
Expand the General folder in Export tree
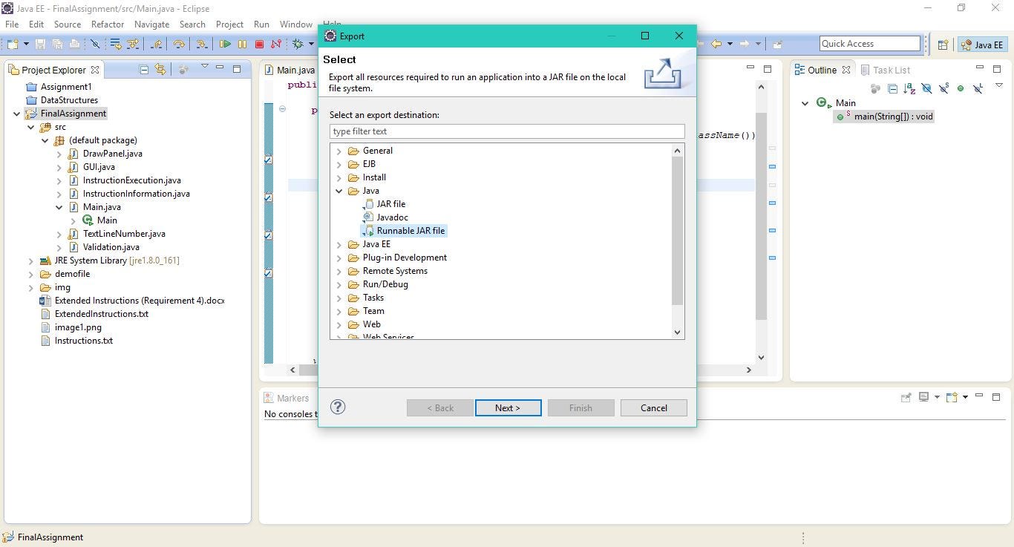click(339, 151)
